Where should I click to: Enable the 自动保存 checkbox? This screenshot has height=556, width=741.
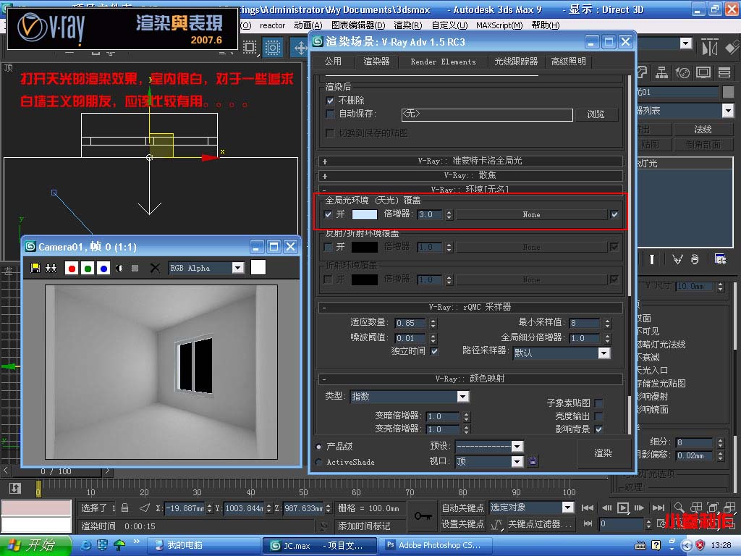click(331, 114)
